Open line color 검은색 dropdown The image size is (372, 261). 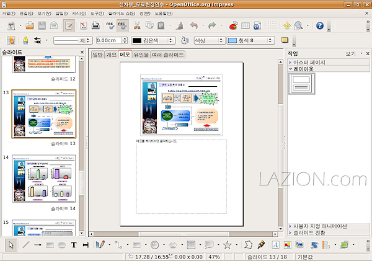153,40
